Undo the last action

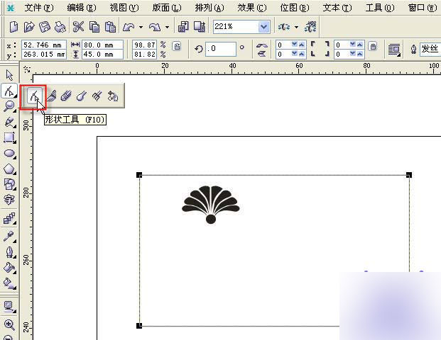(x=129, y=27)
